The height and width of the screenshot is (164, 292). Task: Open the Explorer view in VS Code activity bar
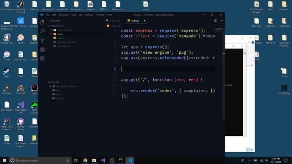pos(42,22)
